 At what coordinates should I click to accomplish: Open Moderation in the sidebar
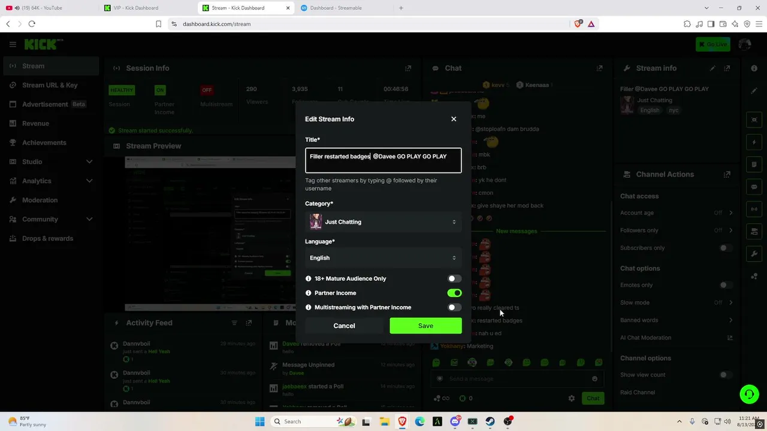[51, 200]
